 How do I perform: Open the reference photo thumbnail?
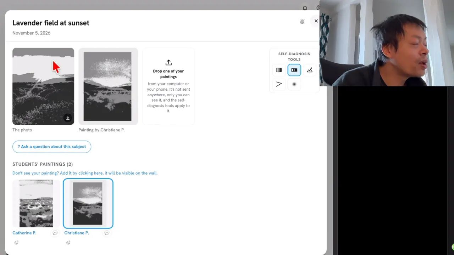(43, 86)
